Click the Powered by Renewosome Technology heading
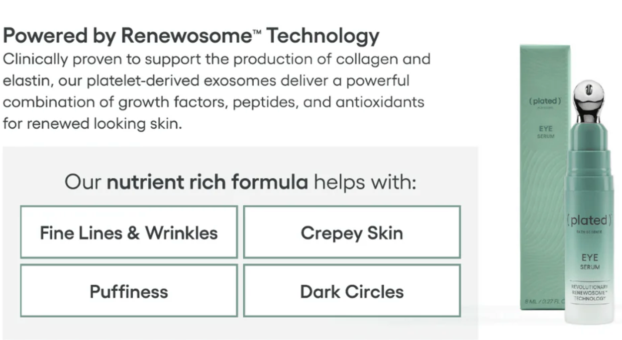The height and width of the screenshot is (340, 622). click(x=191, y=36)
